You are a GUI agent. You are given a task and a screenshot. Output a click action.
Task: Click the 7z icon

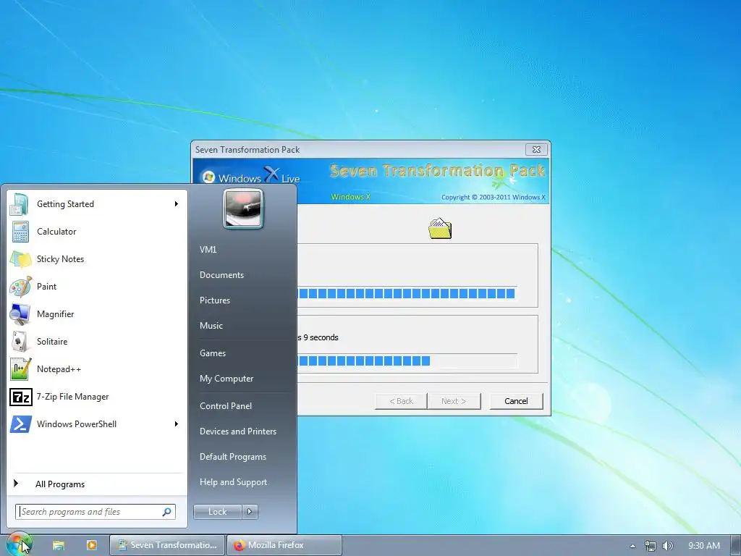[21, 397]
